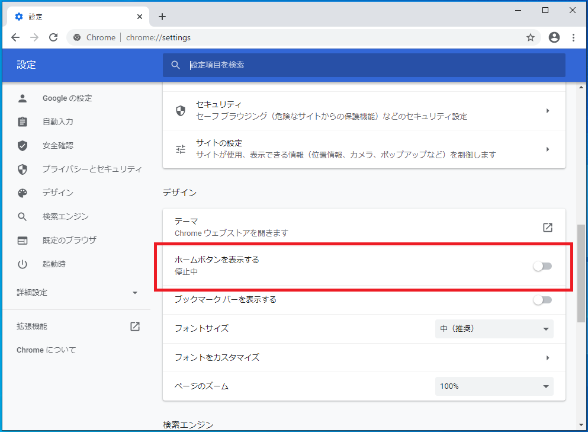Open the ページのズーム dropdown showing 100%
The height and width of the screenshot is (432, 588).
(494, 386)
